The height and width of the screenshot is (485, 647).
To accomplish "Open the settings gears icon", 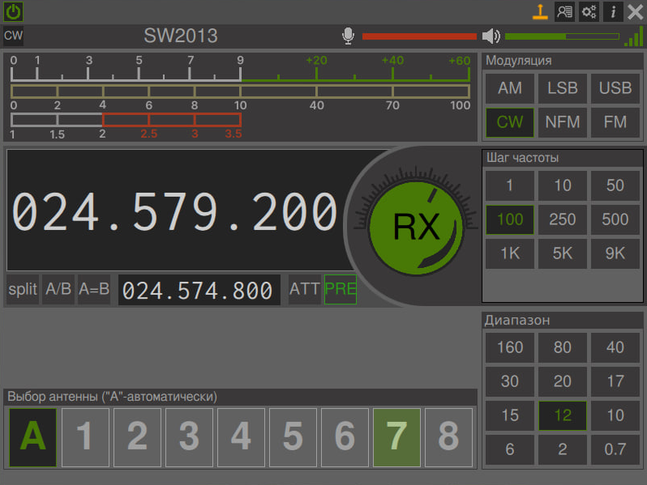I will coord(589,11).
